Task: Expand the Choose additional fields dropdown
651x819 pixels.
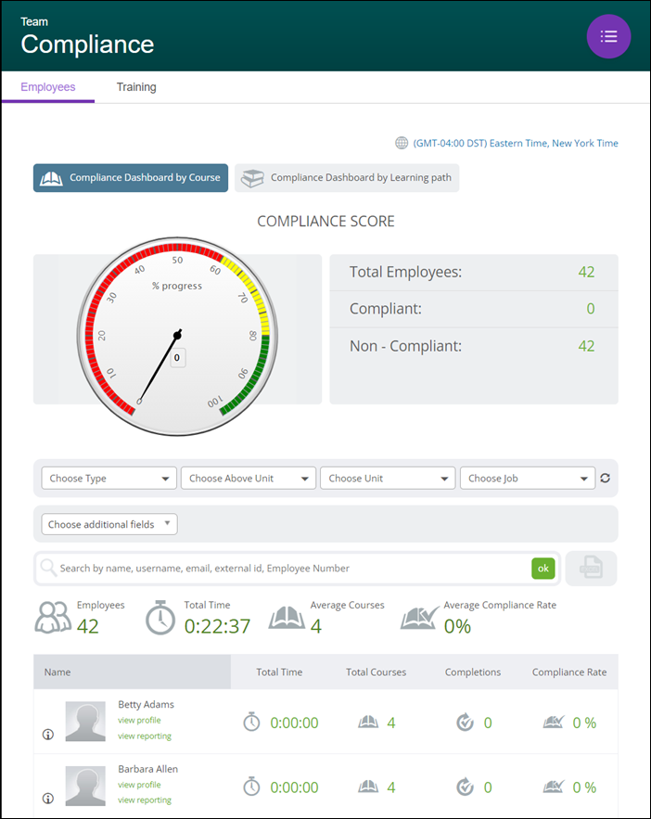Action: tap(108, 523)
